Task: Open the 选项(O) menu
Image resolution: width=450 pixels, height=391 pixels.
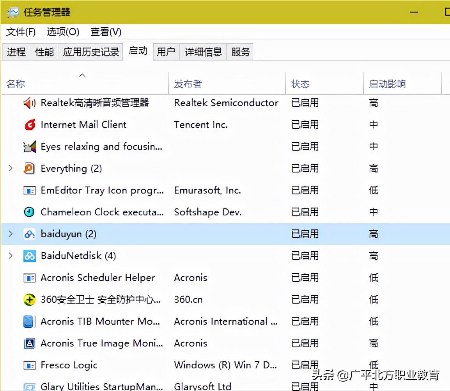Action: tap(62, 32)
